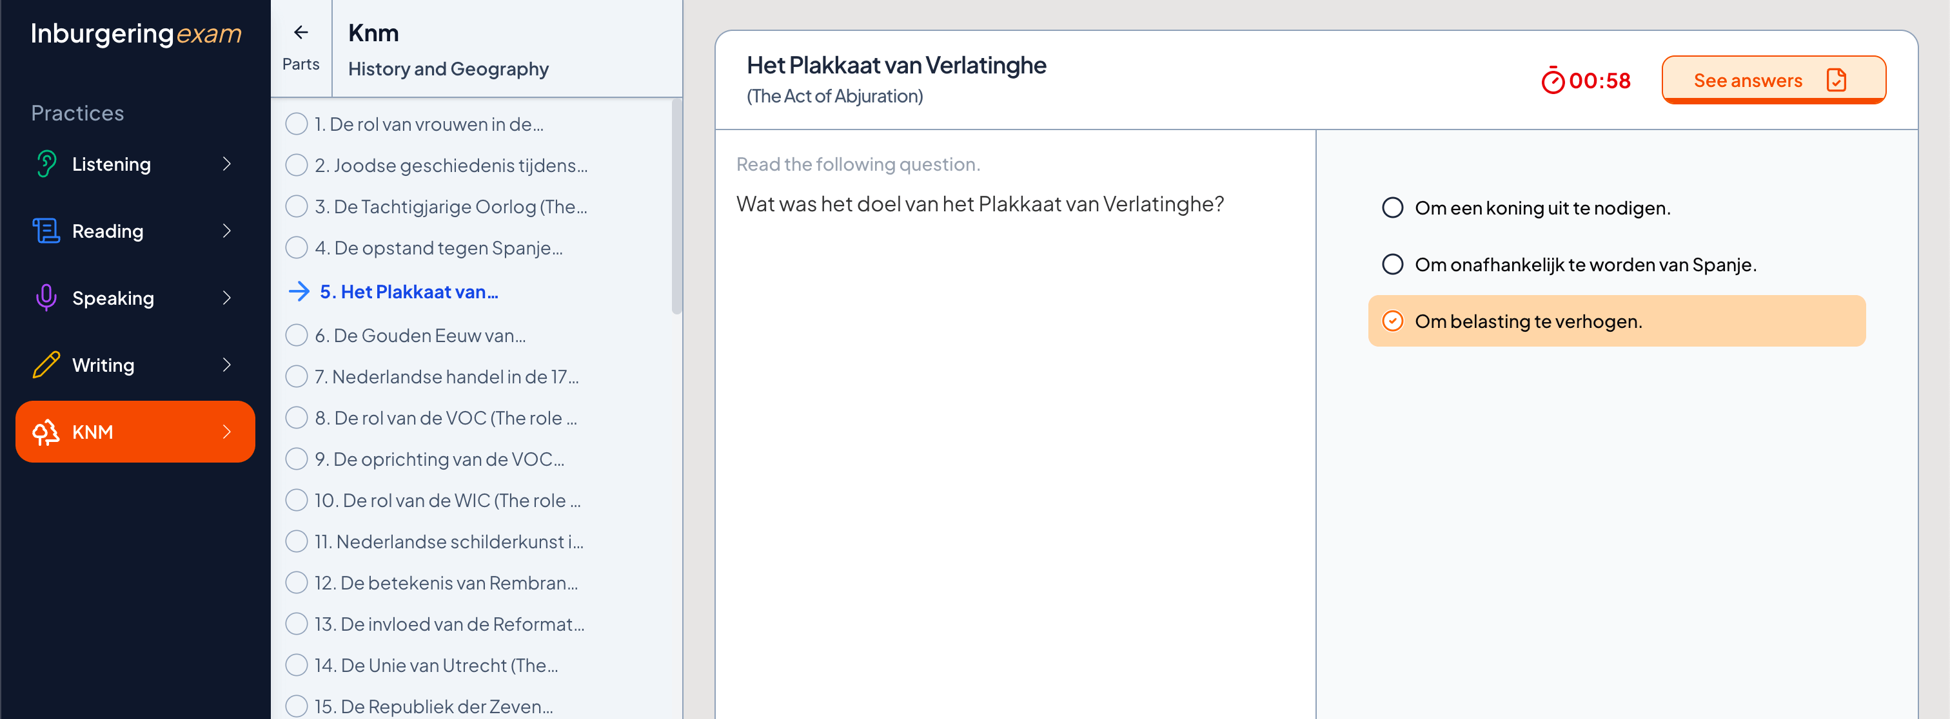The image size is (1950, 719).
Task: Open question 15. De Republiek der Zeven...
Action: point(434,706)
